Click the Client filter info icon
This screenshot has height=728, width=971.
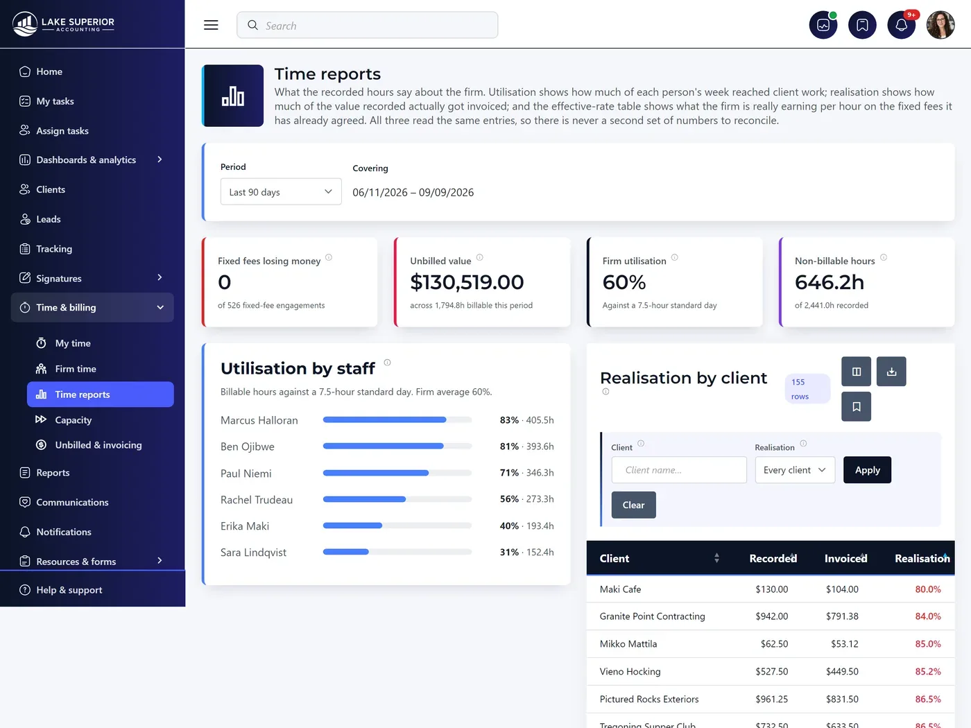[x=641, y=444]
